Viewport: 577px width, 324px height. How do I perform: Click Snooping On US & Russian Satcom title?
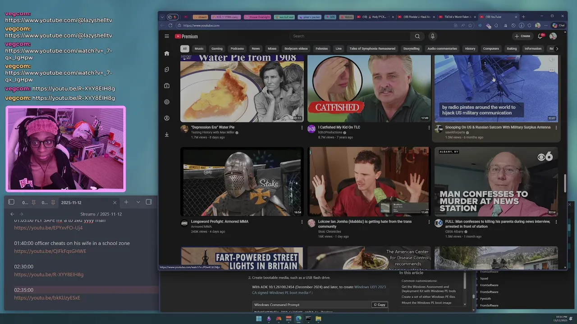tap(498, 127)
